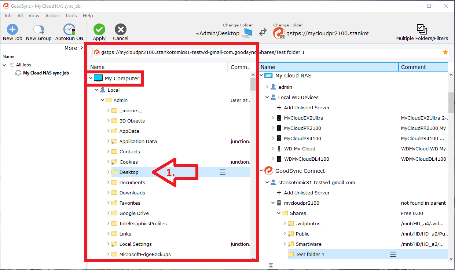Click the green Apply checkmark
This screenshot has width=455, height=270.
pos(99,29)
